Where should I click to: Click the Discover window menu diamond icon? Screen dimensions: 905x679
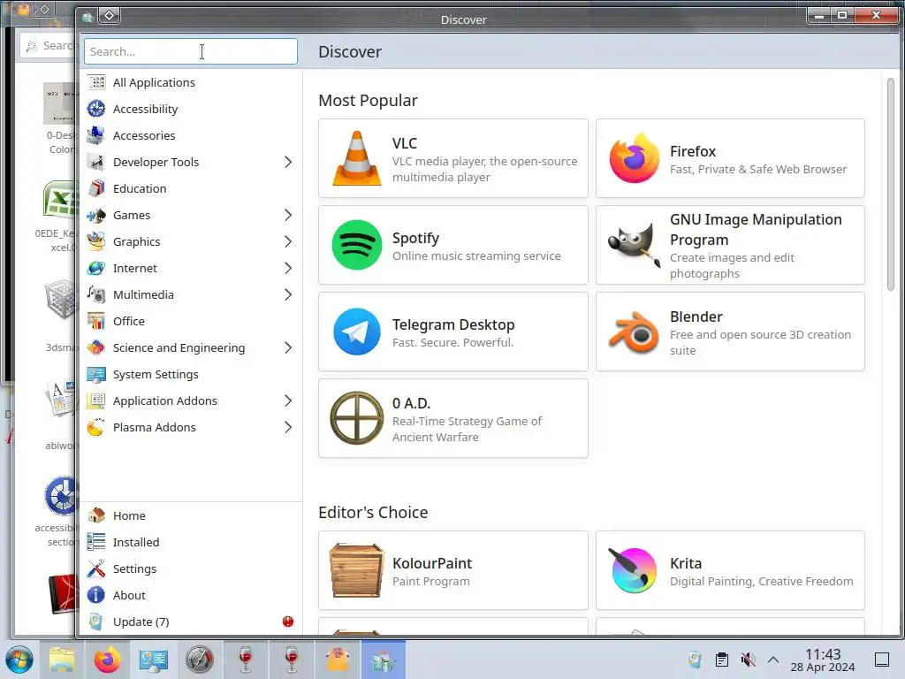pyautogui.click(x=109, y=16)
